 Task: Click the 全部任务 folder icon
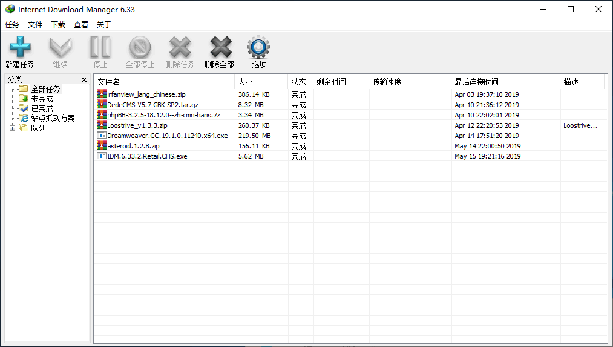click(24, 89)
